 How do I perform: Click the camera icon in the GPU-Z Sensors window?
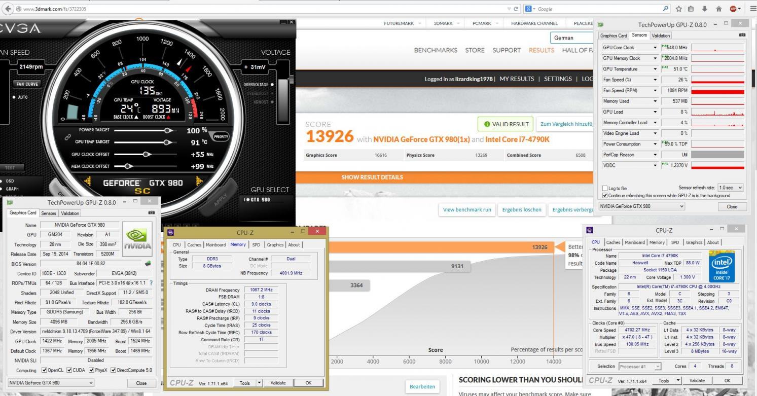point(742,35)
